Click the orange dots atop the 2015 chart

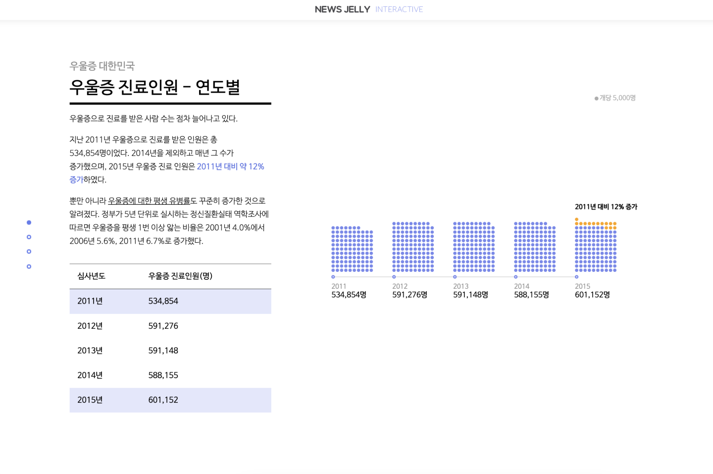click(x=596, y=224)
